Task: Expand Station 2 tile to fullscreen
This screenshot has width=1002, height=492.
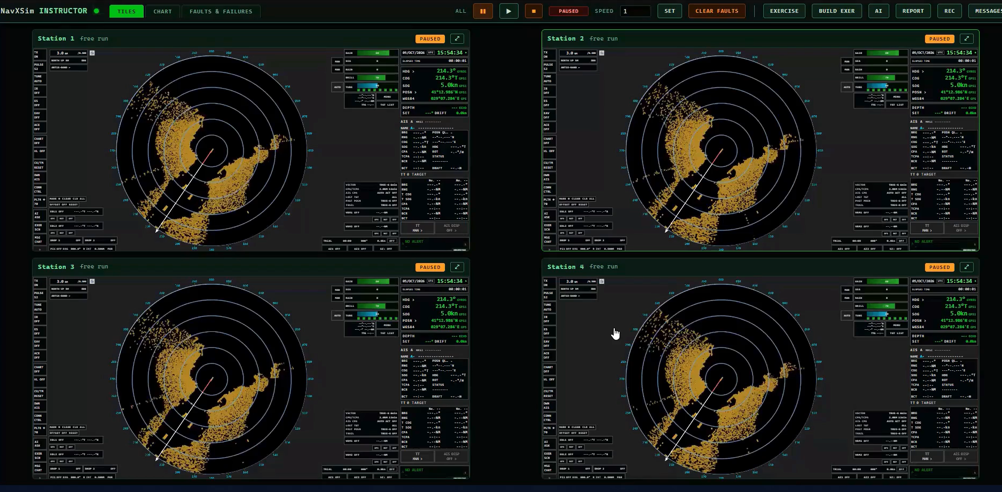Action: (966, 38)
